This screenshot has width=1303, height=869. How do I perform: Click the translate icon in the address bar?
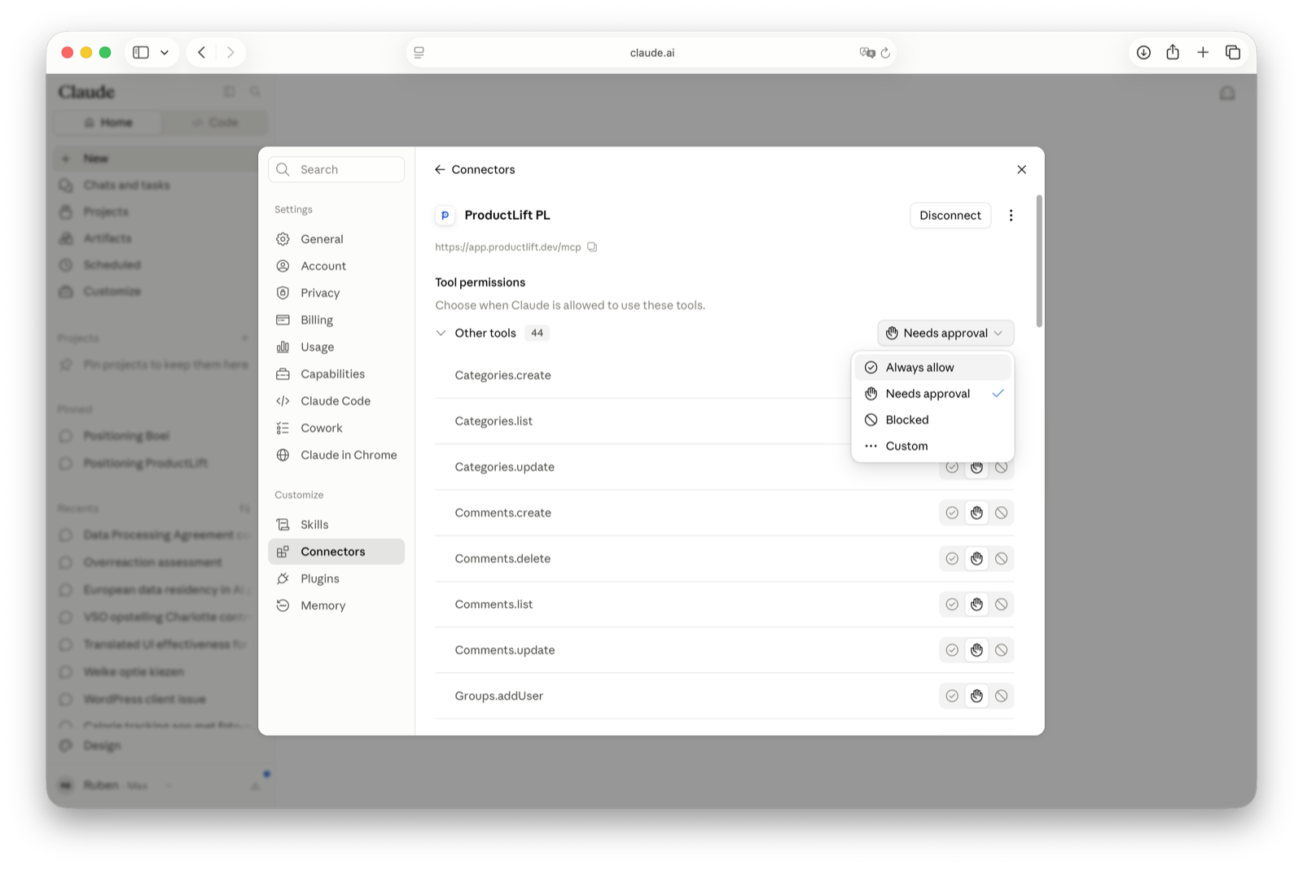click(x=866, y=53)
